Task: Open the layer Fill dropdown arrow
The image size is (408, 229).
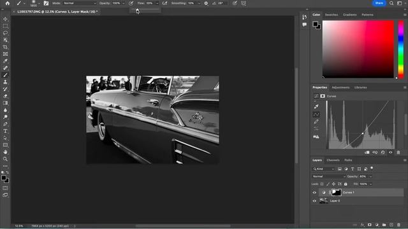Action: point(371,184)
